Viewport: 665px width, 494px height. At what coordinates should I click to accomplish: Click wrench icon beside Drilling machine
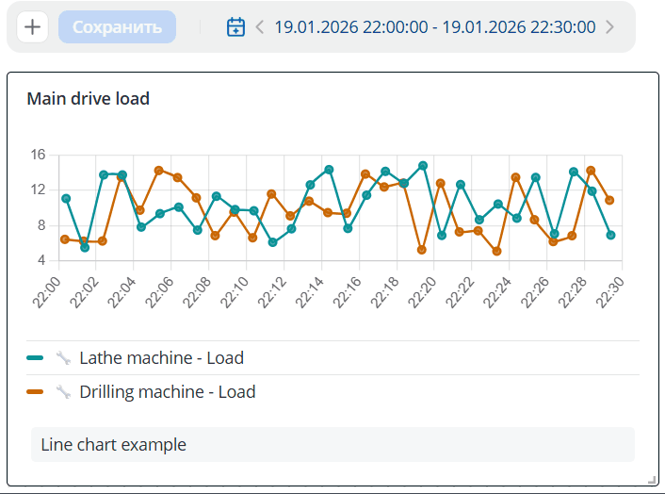63,392
